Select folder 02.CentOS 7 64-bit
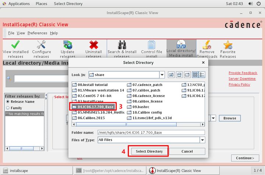This screenshot has height=175, width=265. click(92, 96)
